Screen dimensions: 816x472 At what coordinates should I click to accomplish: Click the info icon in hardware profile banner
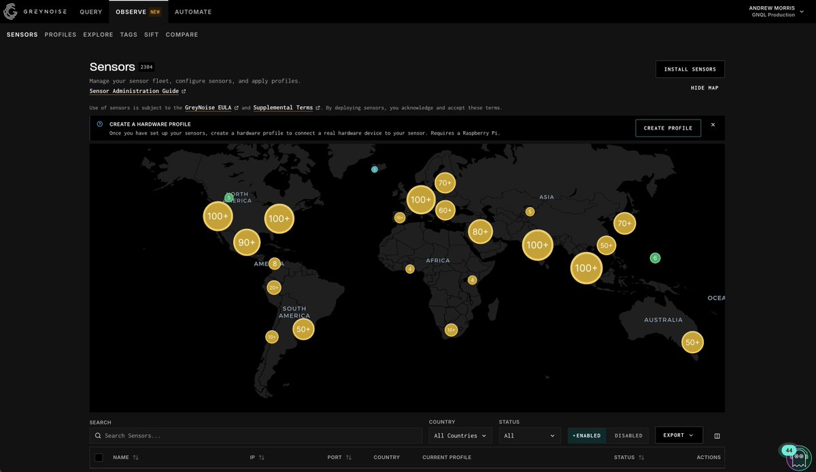click(100, 124)
